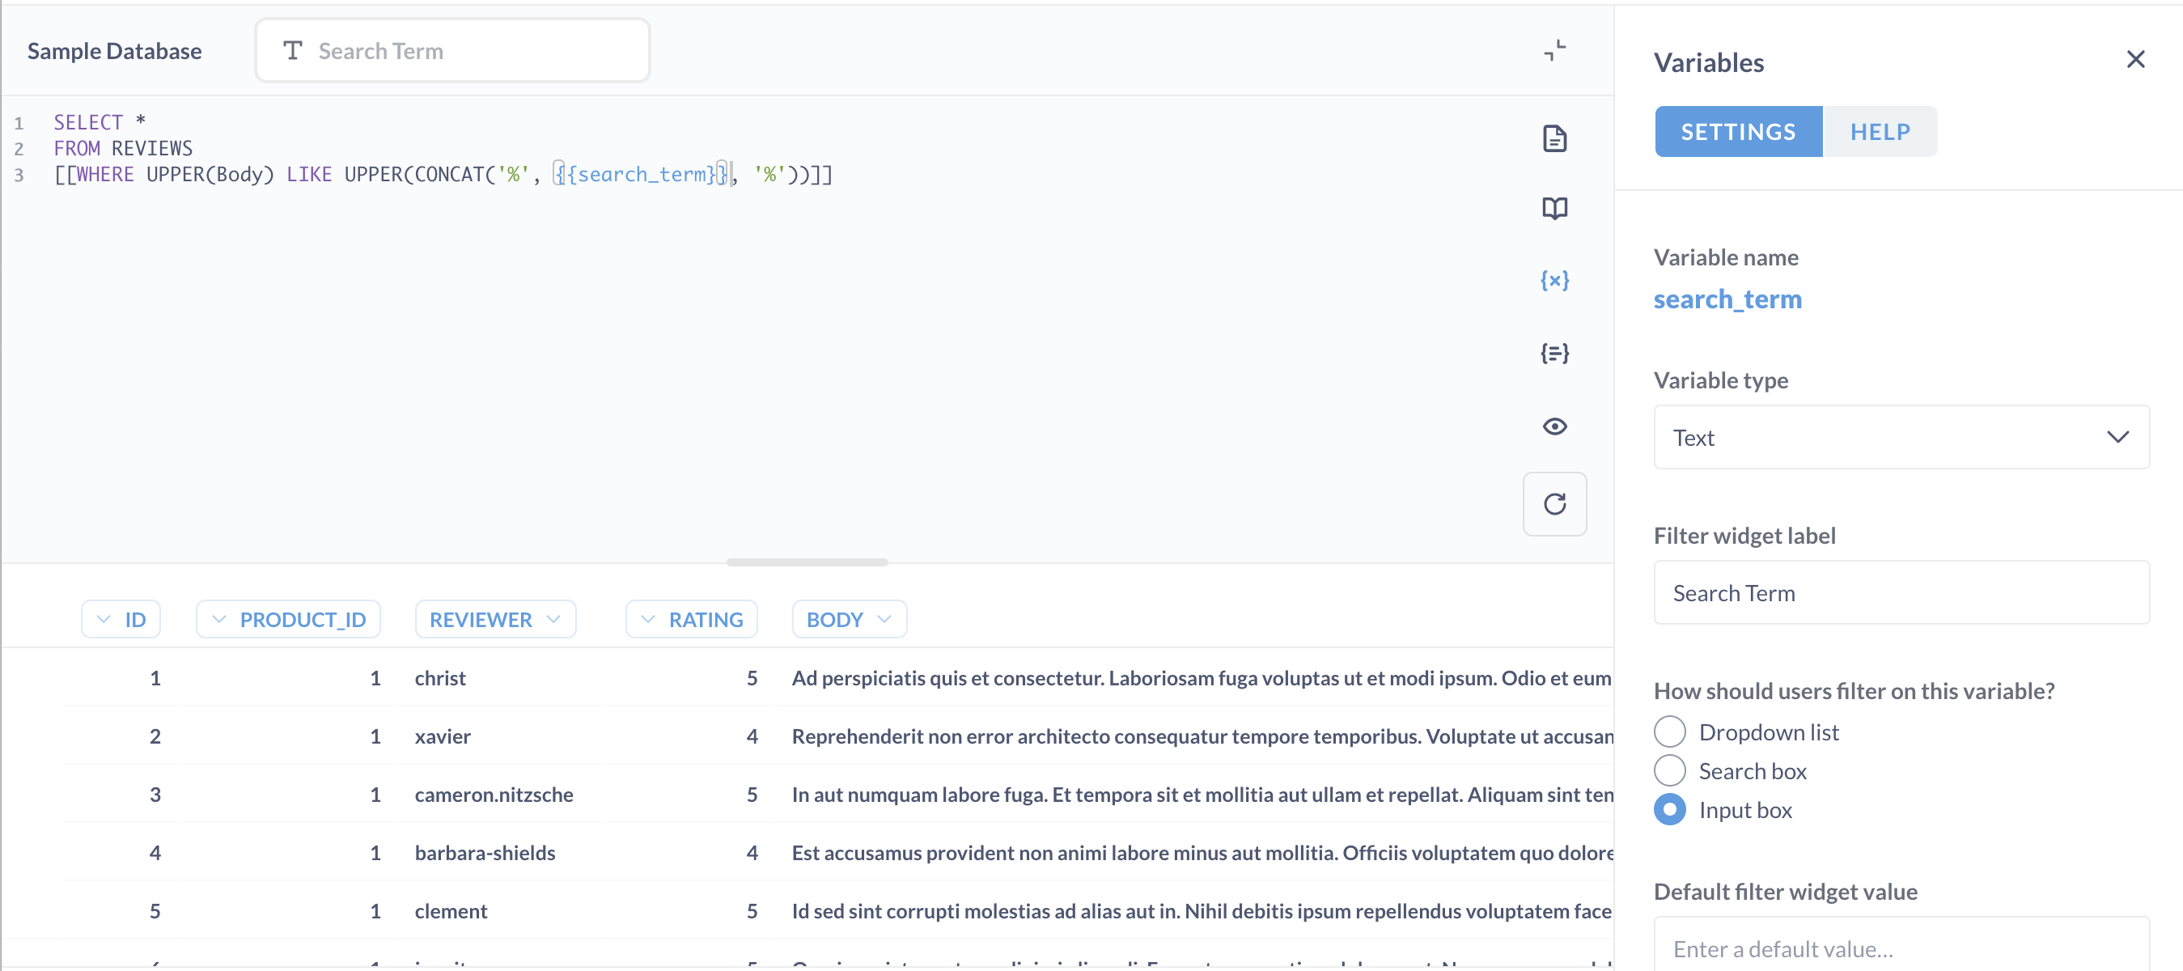
Task: Select the Input box radio button
Action: (1669, 809)
